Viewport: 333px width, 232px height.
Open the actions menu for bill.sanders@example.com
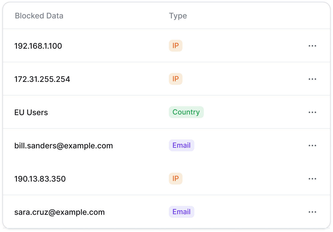(312, 145)
